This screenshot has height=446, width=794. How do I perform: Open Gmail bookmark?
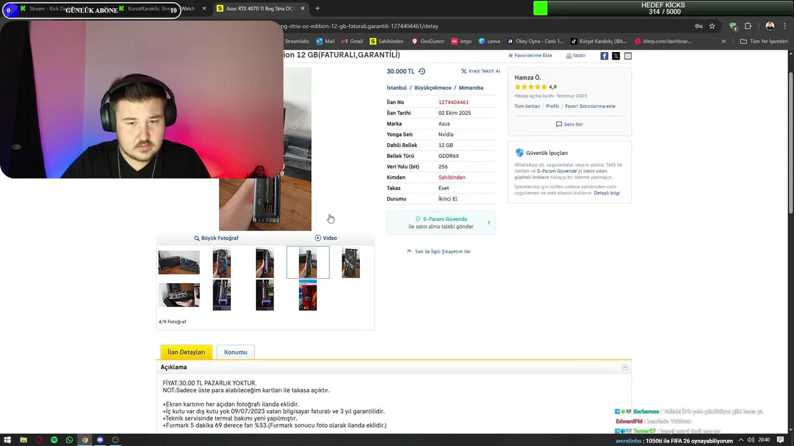pyautogui.click(x=352, y=42)
